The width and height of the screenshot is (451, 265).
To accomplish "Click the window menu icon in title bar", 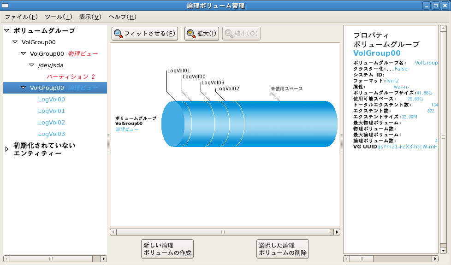I will pyautogui.click(x=5, y=6).
